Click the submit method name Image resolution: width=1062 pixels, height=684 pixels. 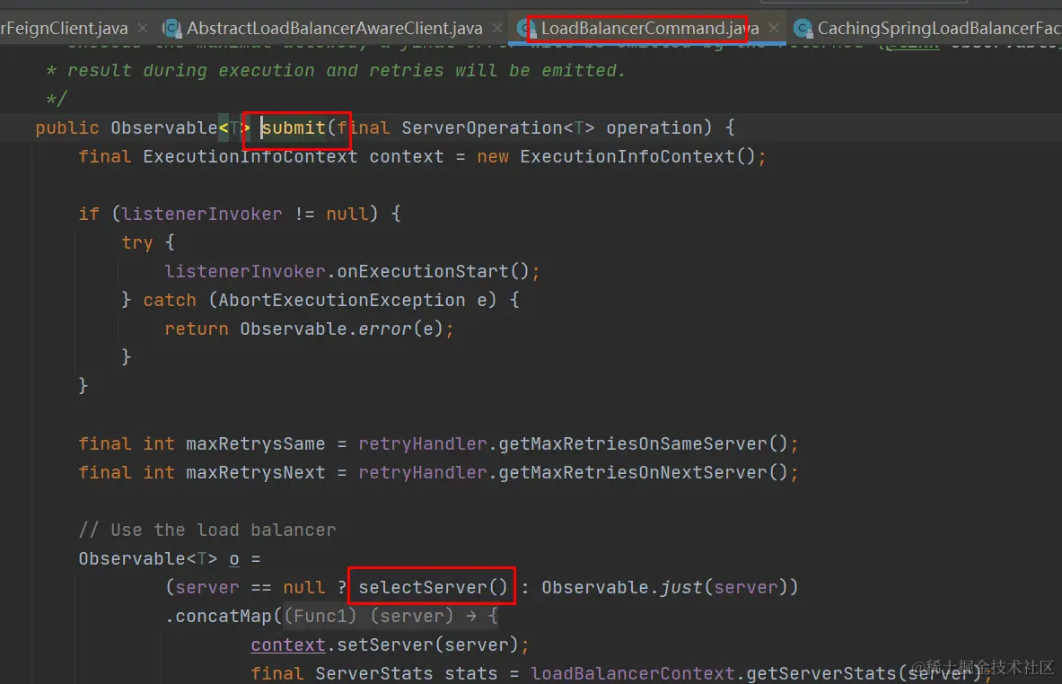(x=294, y=128)
